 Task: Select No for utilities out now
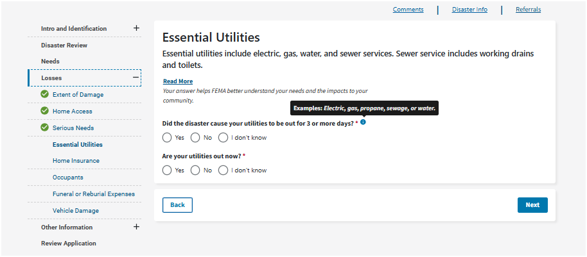[195, 170]
